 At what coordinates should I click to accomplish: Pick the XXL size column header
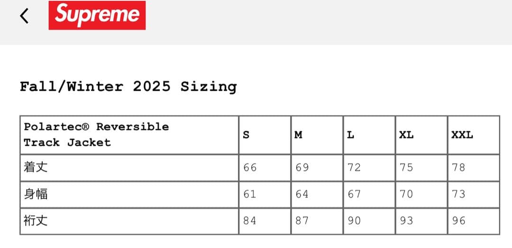coord(462,135)
